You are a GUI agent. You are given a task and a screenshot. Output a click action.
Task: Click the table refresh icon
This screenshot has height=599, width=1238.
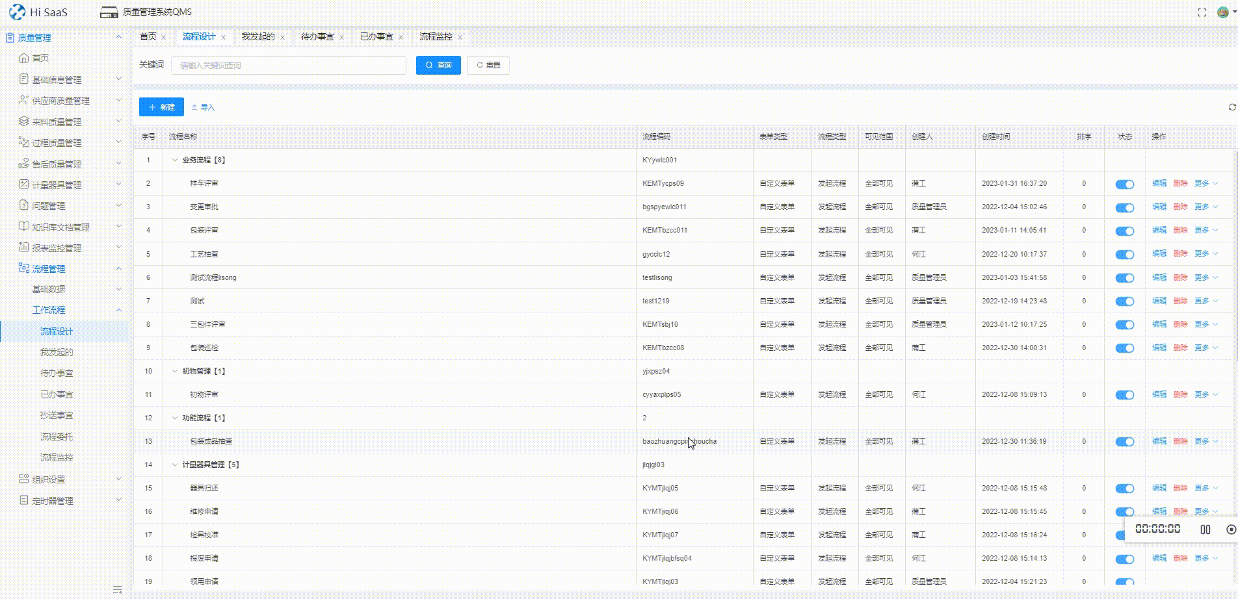1231,107
